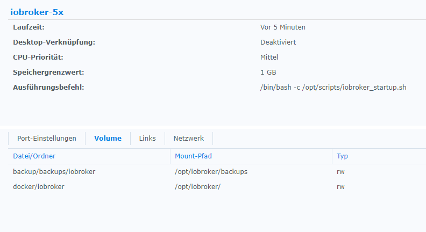The width and height of the screenshot is (426, 232).
Task: Sort by Datei/Ordner column header
Action: click(x=34, y=156)
